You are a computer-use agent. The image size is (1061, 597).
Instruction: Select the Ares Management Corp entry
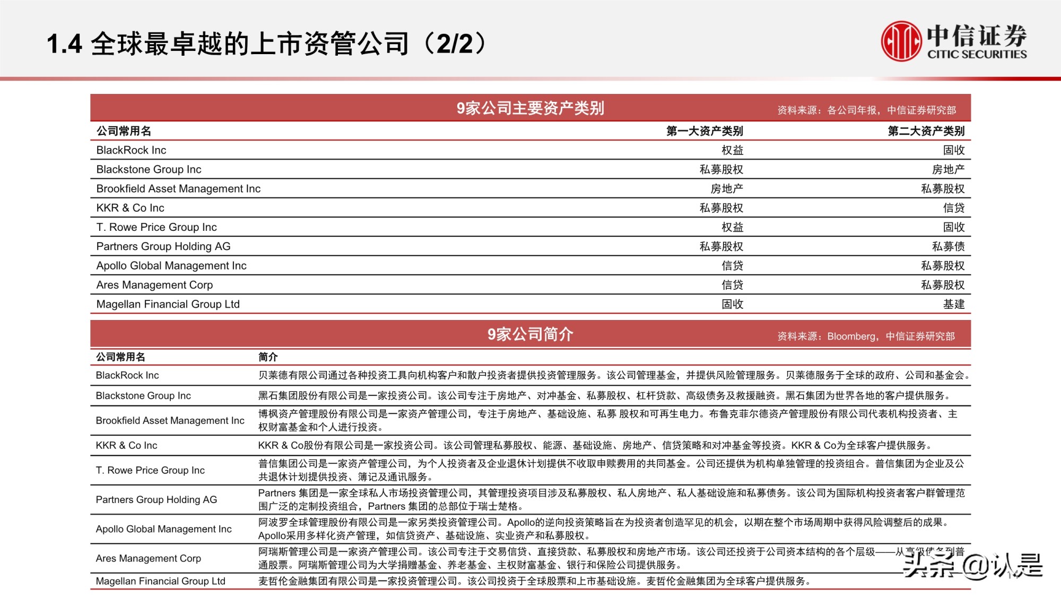click(x=153, y=285)
